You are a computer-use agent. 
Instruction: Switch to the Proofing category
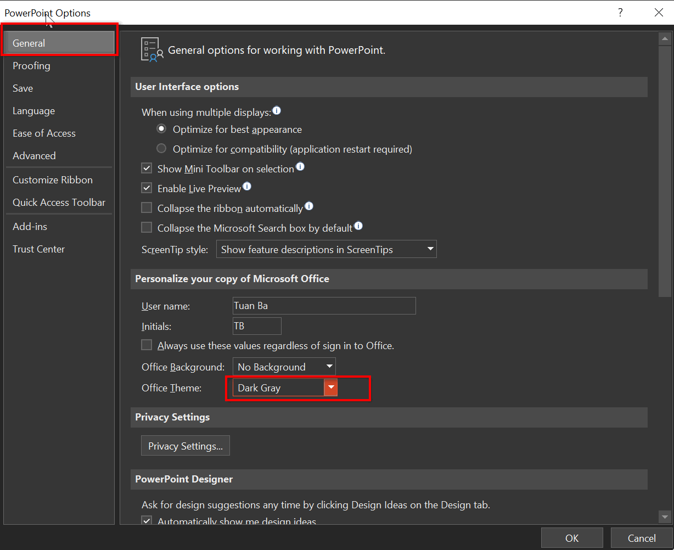pyautogui.click(x=59, y=66)
